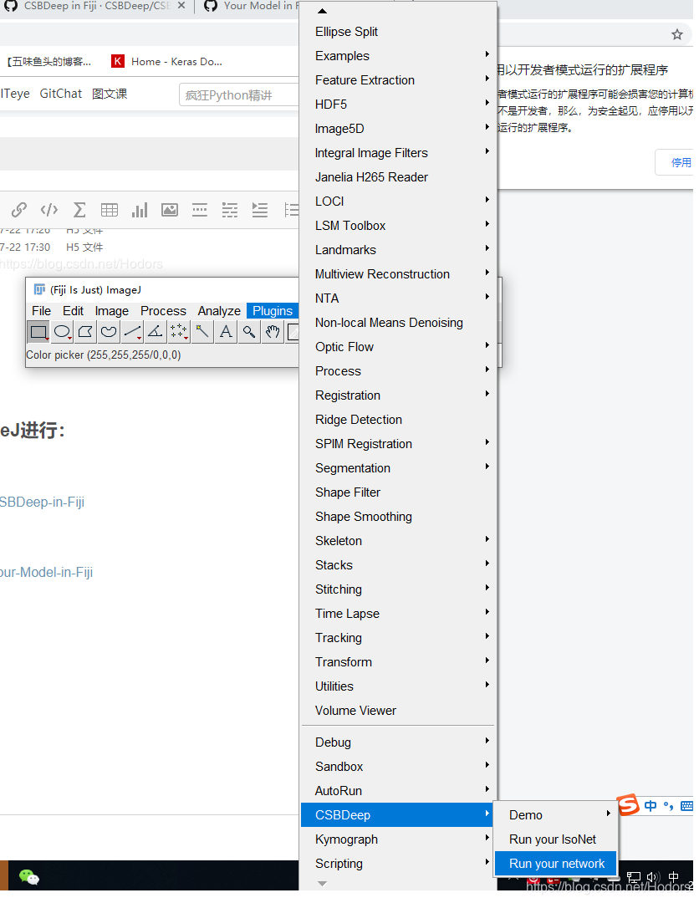
Task: Select the Straight Line tool
Action: pyautogui.click(x=132, y=332)
